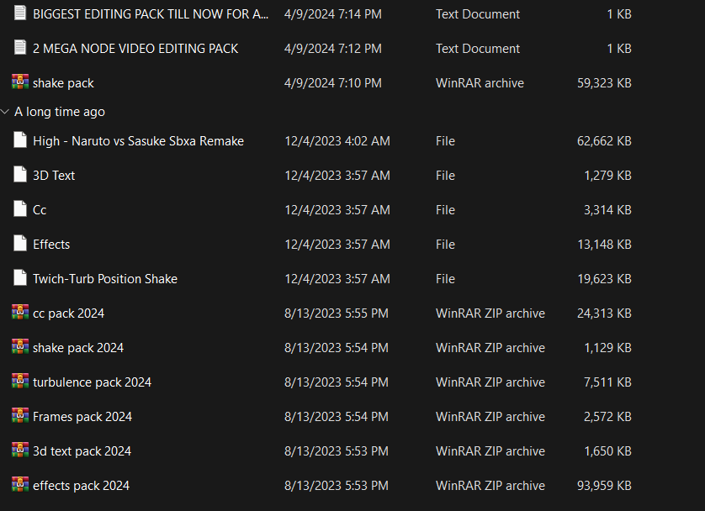Select the 3D Text file name
Image resolution: width=705 pixels, height=511 pixels.
pyautogui.click(x=54, y=176)
